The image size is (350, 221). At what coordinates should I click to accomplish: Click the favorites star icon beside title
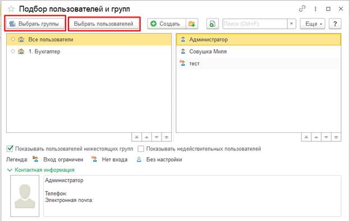11,9
